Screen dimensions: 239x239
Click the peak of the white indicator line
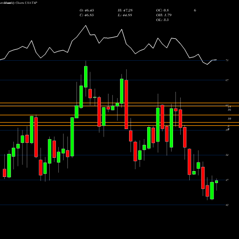pyautogui.click(x=86, y=25)
